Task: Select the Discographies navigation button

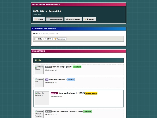Action: [55, 19]
